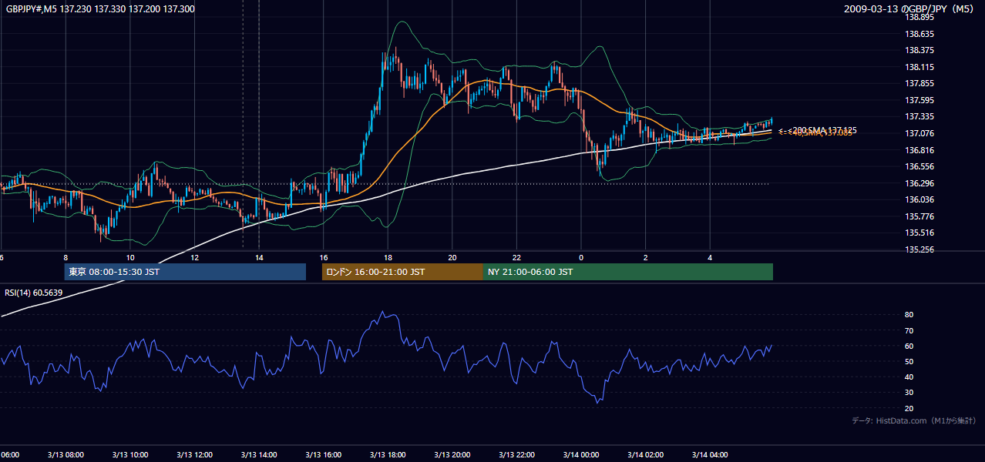Click hour label 0 under price chart
This screenshot has width=985, height=462.
[x=581, y=257]
